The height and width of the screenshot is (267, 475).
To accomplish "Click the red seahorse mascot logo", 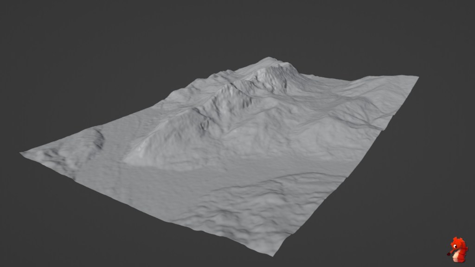I will (458, 249).
